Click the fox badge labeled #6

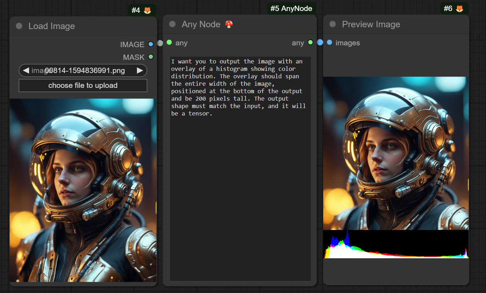(454, 9)
